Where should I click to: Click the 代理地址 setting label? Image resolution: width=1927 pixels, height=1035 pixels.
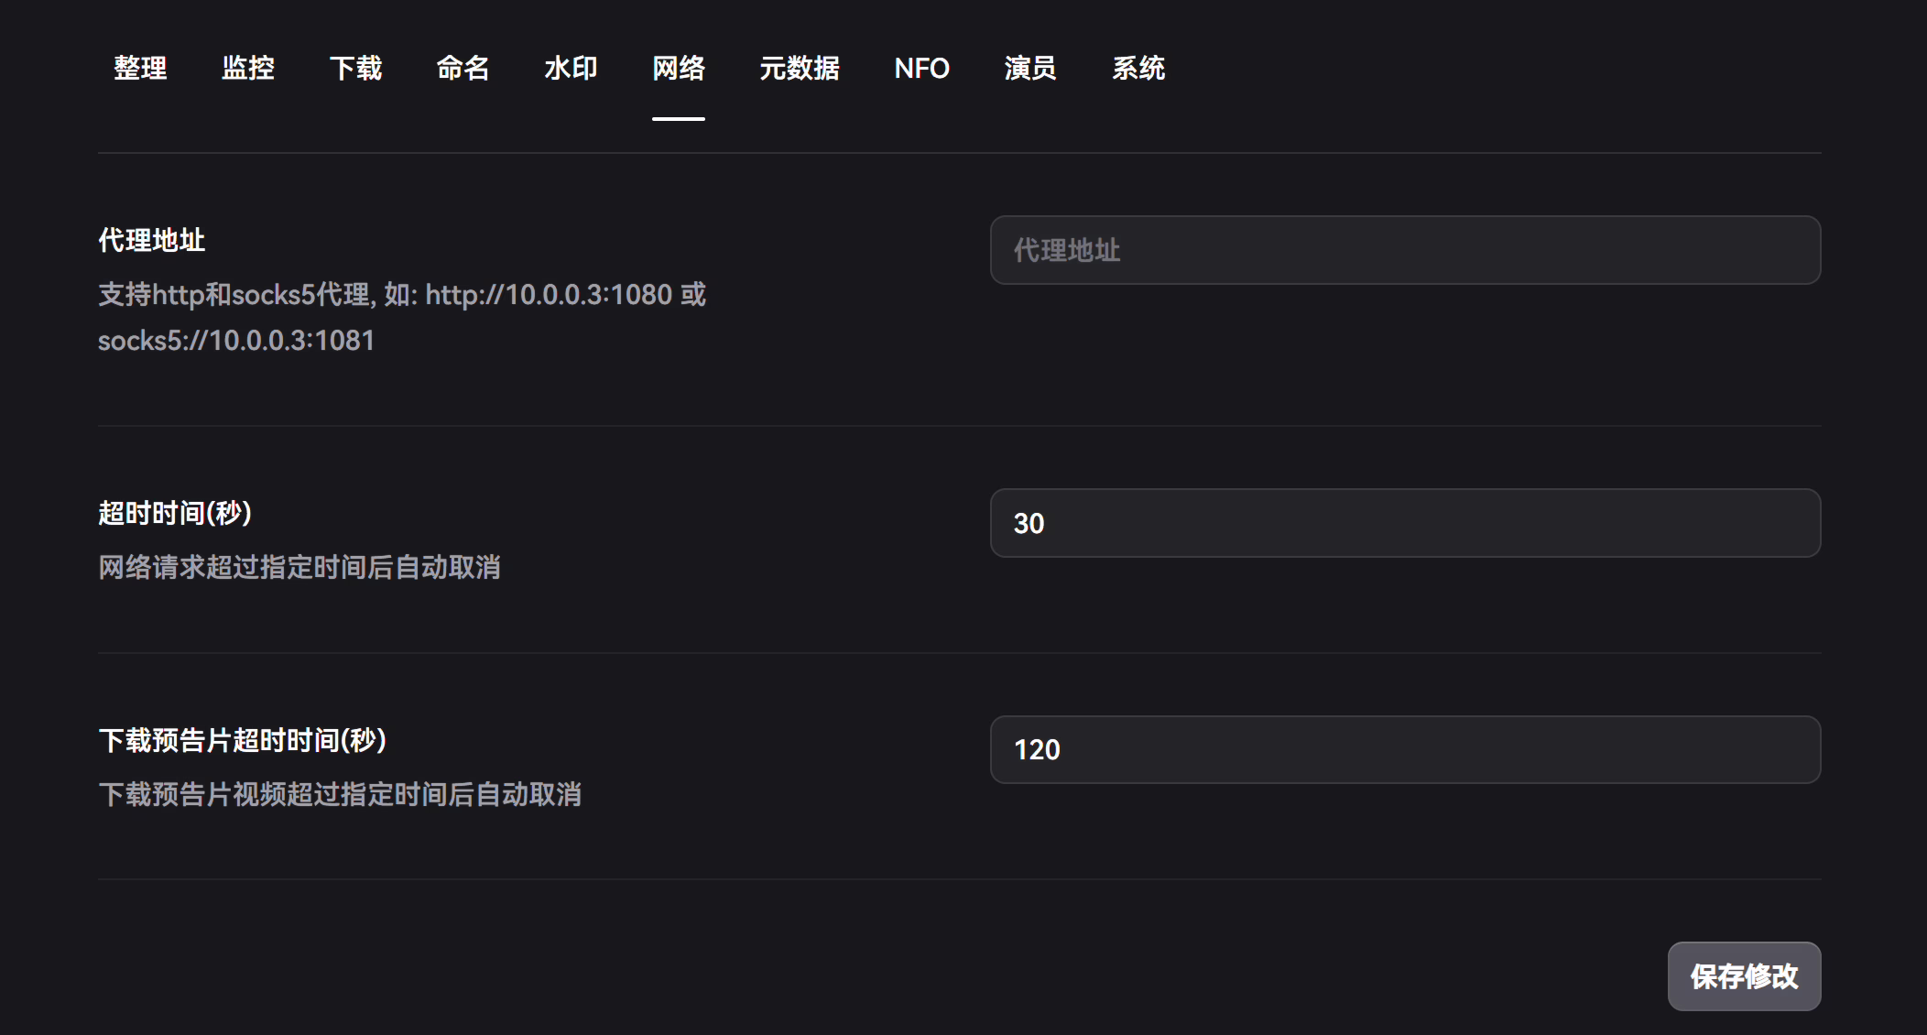point(152,240)
